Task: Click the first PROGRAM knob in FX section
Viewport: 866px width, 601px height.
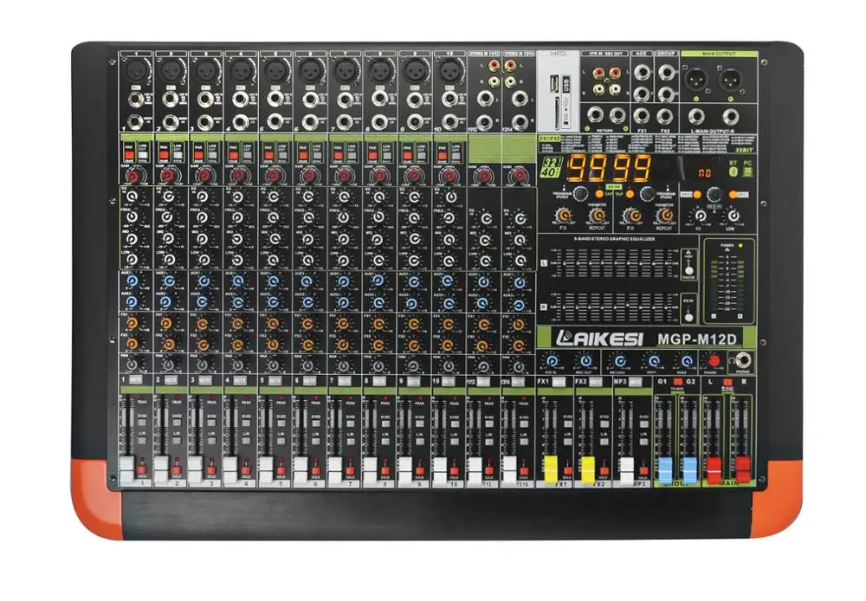Action: coord(580,193)
